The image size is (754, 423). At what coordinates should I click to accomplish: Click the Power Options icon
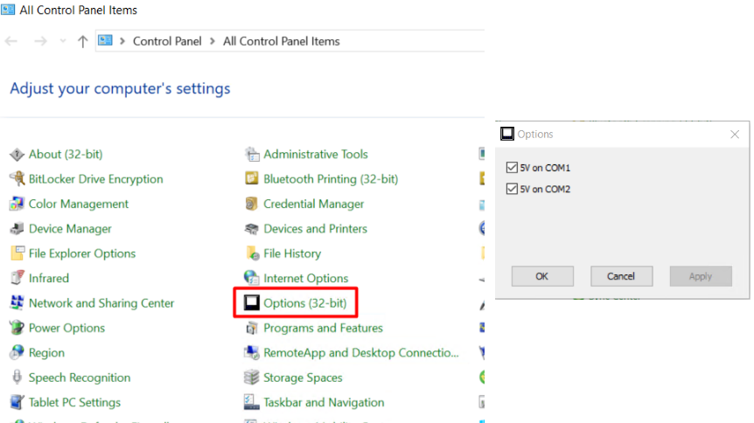click(16, 329)
